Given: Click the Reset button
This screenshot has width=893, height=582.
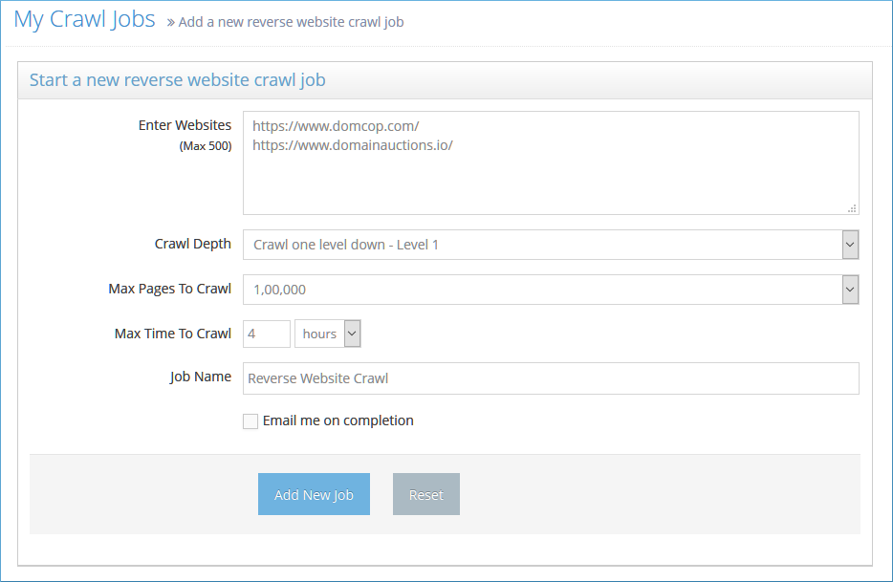Looking at the screenshot, I should [426, 494].
